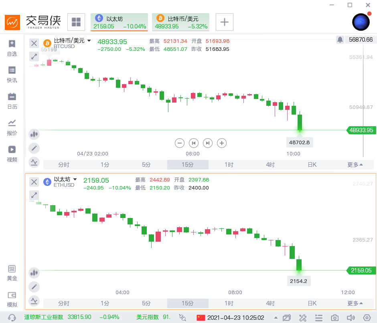Open the indicator icon on the ETH chart

34,273
